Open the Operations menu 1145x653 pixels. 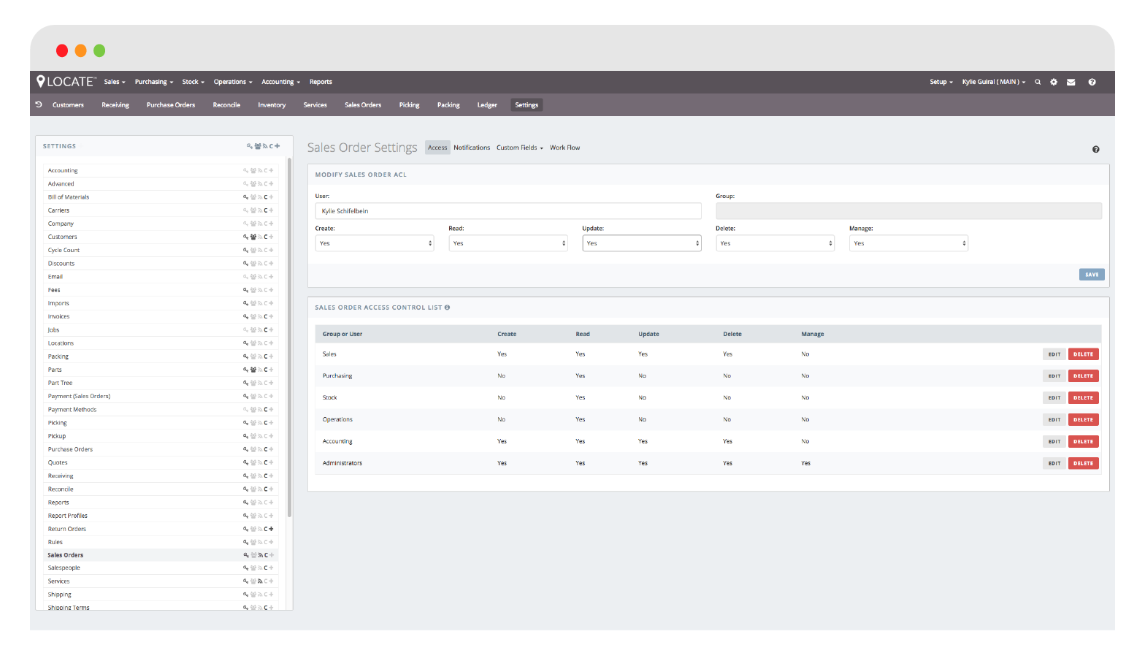233,82
